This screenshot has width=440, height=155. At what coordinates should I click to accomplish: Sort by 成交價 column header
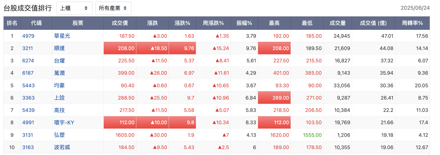pyautogui.click(x=120, y=23)
